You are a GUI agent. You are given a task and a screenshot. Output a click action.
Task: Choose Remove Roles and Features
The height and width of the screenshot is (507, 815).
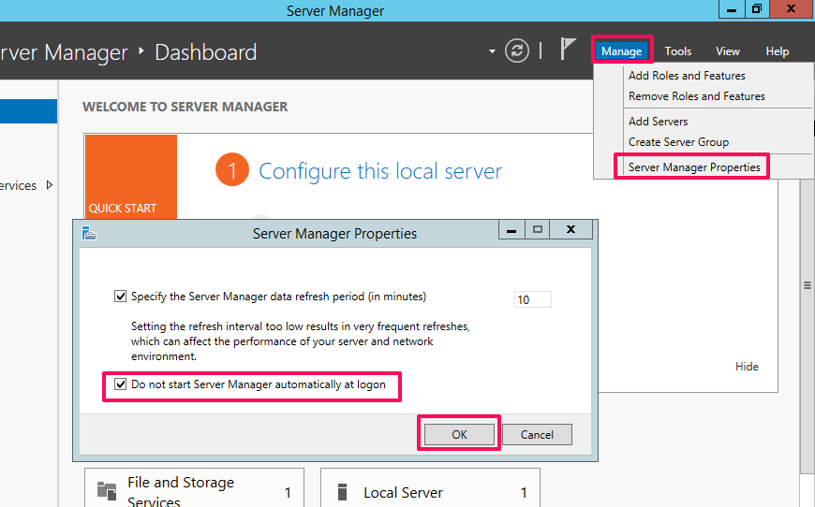[696, 96]
